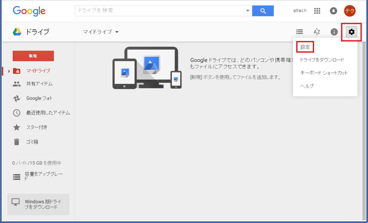Viewport: 368px width, 223px height.
Task: Click the マイドライブ folder icon
Action: (x=17, y=71)
